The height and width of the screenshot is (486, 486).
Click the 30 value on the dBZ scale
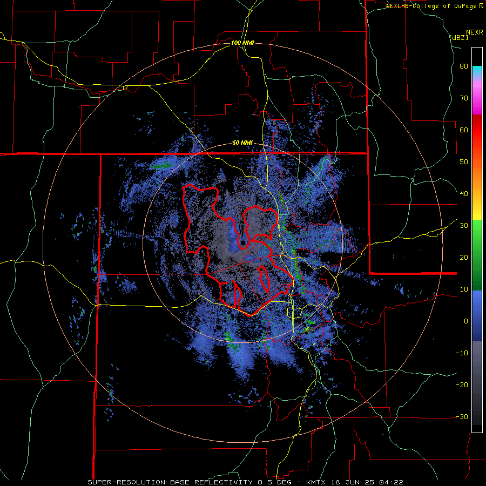(x=464, y=226)
